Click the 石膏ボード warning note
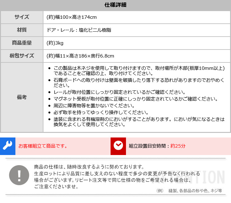 click(139, 83)
